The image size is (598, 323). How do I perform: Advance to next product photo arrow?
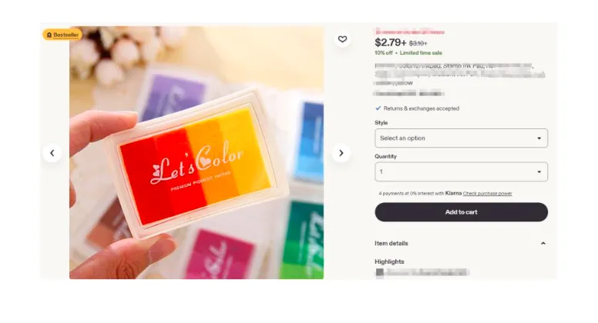tap(341, 153)
